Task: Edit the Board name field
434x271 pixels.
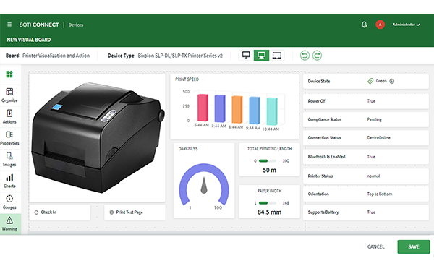Action: coord(56,56)
